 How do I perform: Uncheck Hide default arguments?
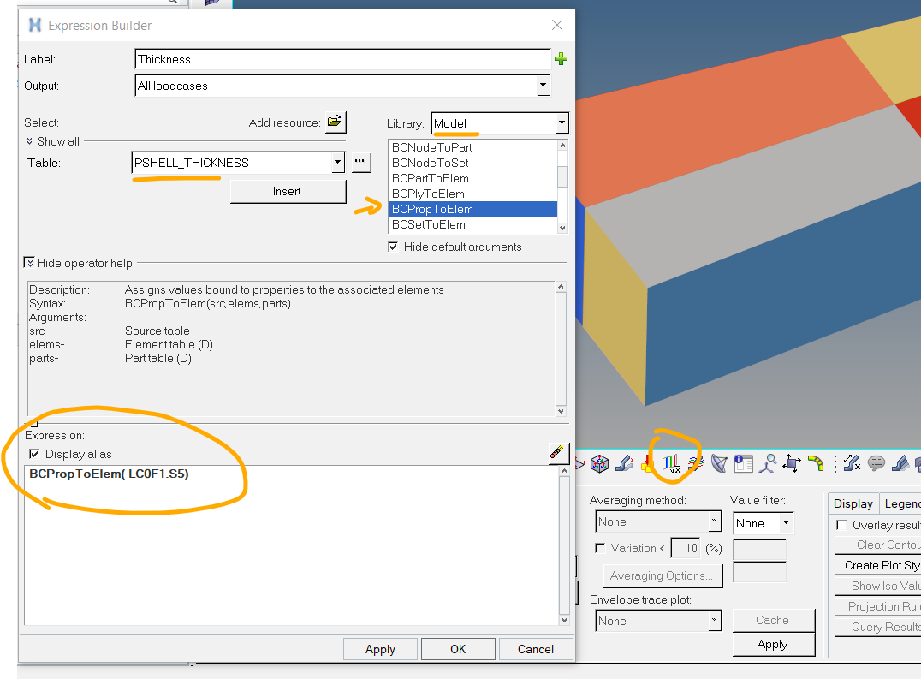click(393, 247)
